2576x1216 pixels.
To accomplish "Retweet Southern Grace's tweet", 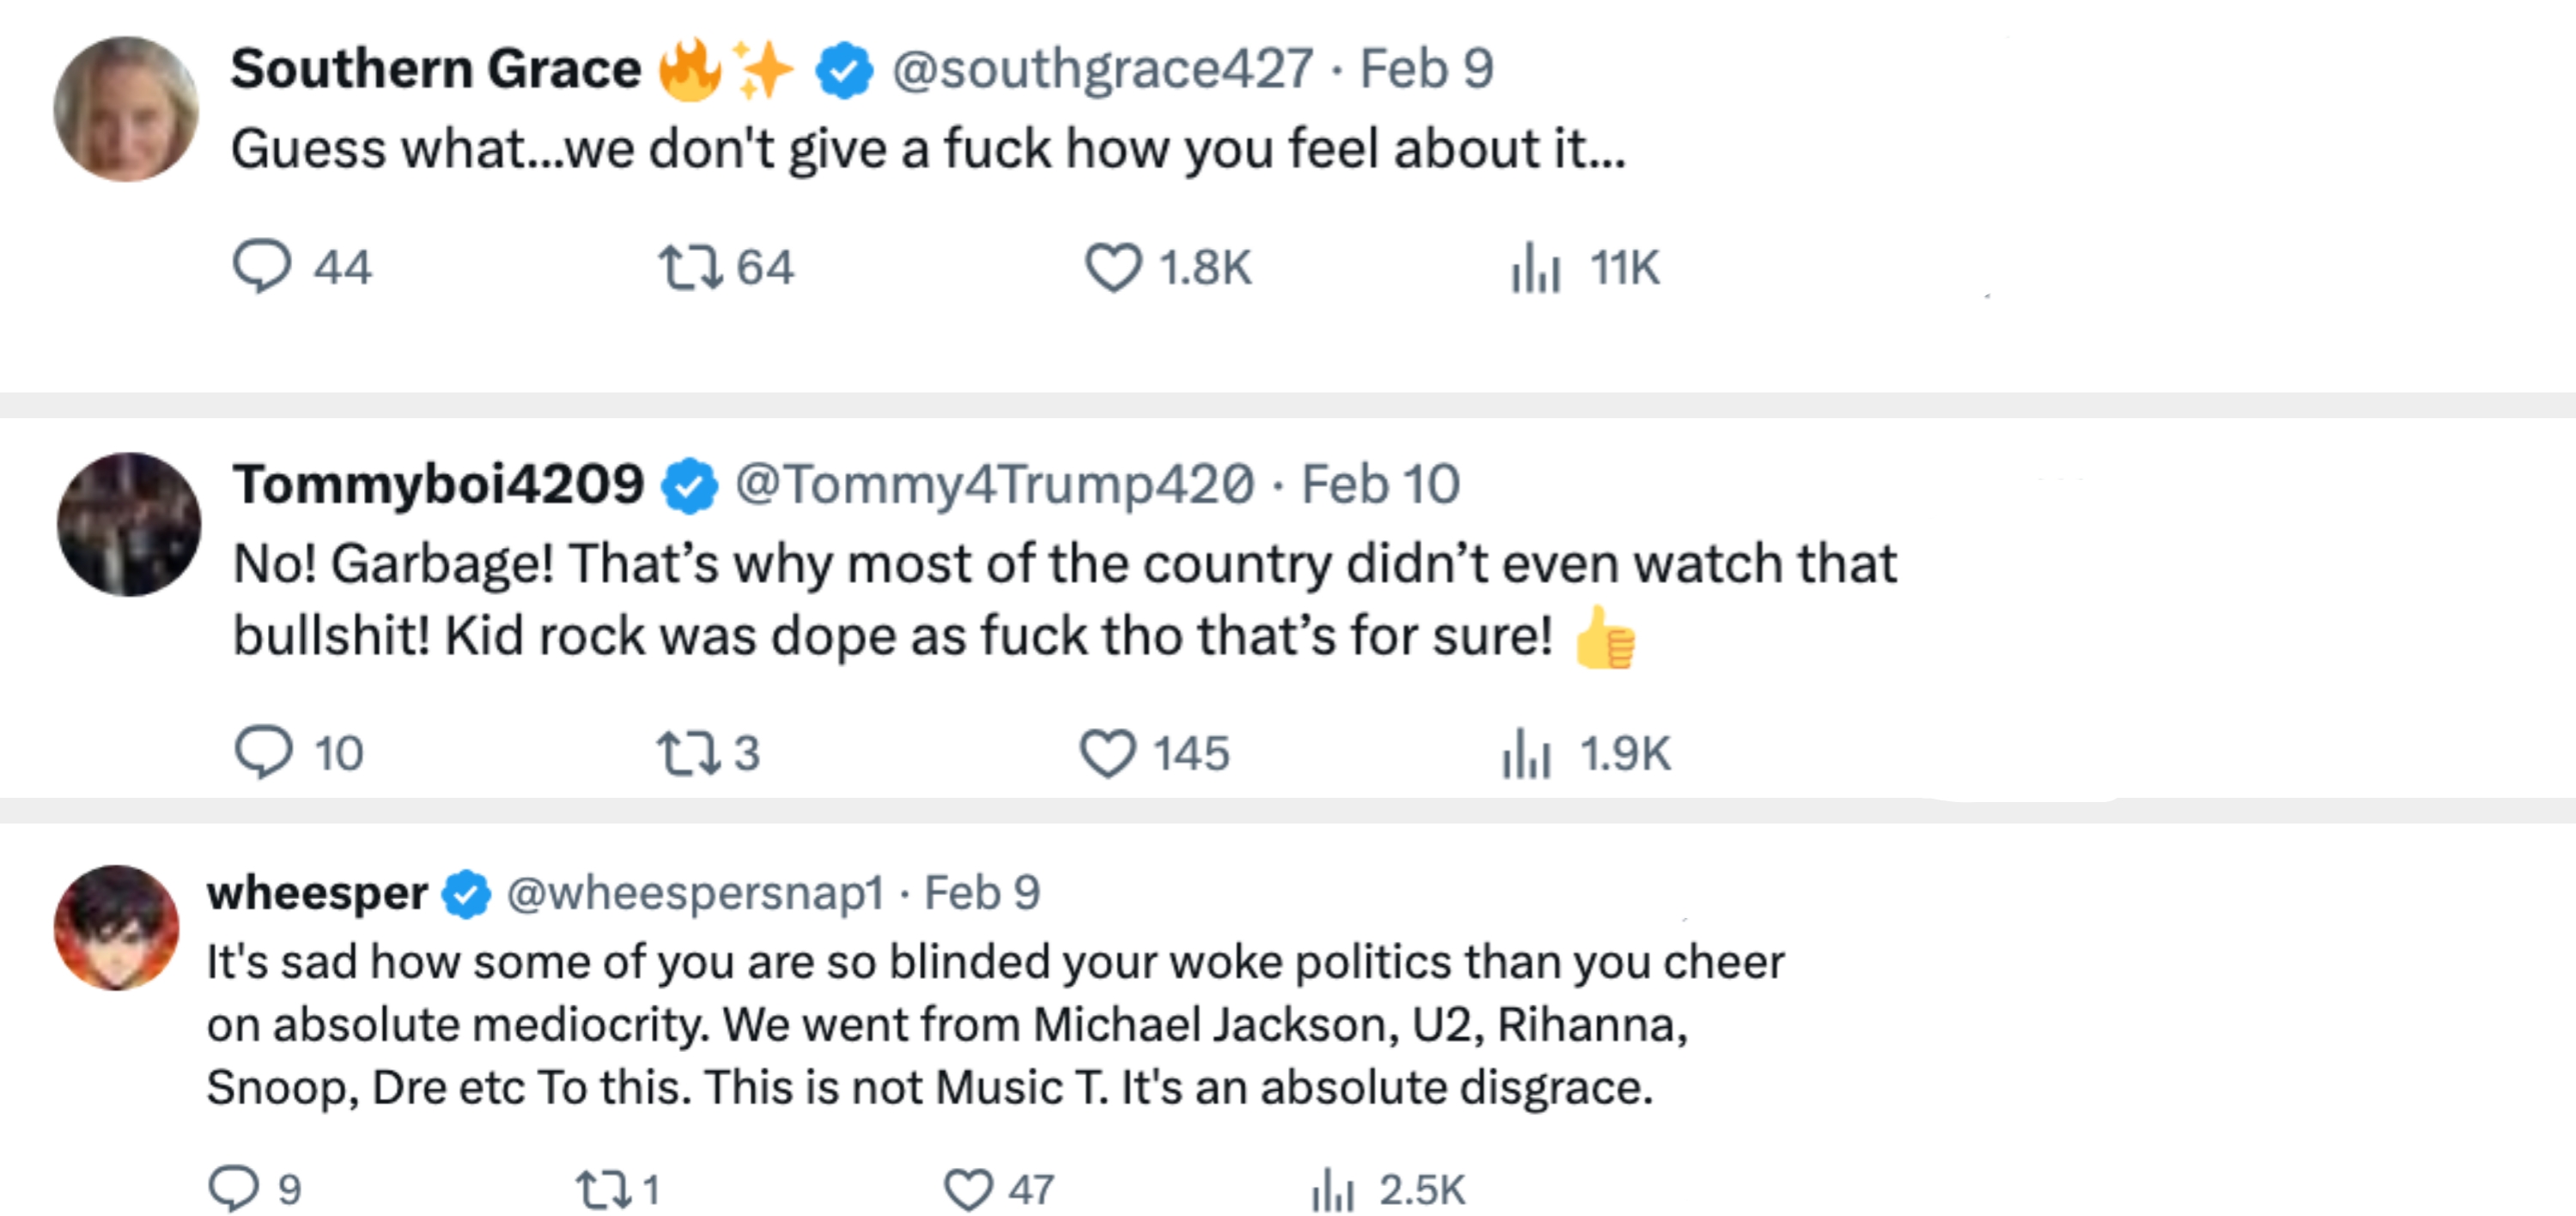I will click(689, 267).
